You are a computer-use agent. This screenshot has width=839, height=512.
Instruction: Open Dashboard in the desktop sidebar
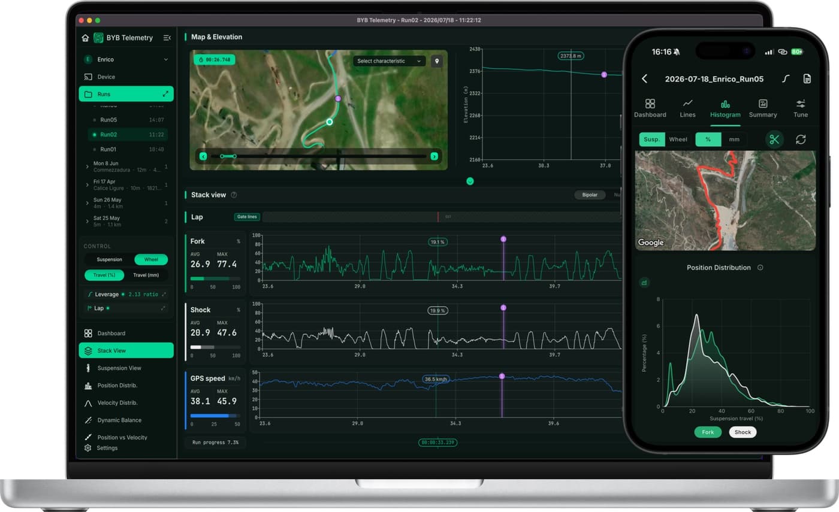[x=126, y=333]
